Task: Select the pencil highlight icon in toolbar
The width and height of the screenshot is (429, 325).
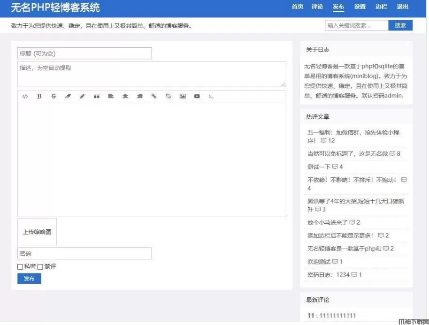Action: tap(82, 96)
